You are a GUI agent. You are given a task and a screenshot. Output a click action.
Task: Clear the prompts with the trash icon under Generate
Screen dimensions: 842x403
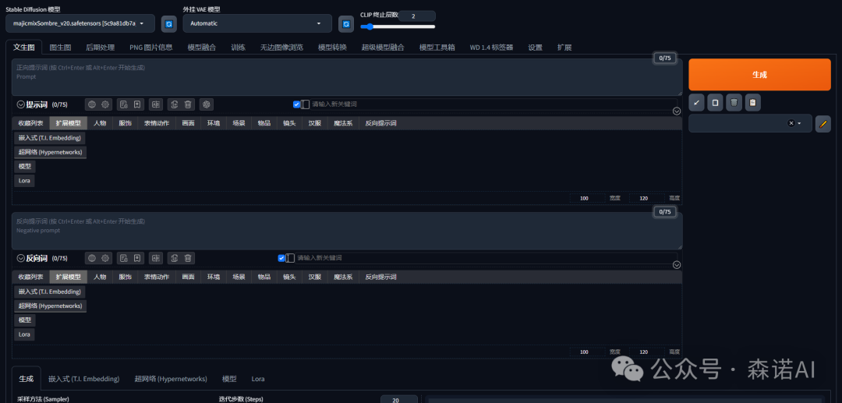pyautogui.click(x=734, y=102)
